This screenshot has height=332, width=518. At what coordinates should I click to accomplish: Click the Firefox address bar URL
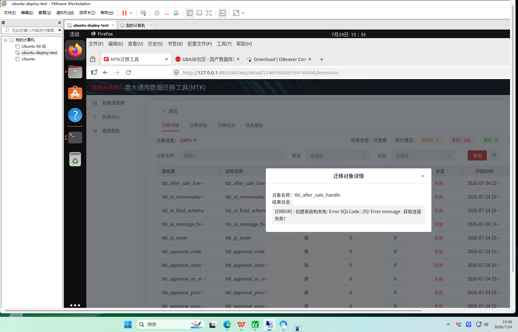click(x=261, y=73)
